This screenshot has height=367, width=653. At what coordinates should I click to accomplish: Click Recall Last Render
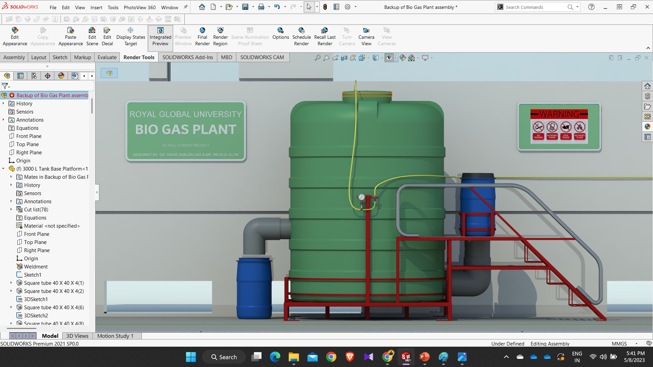pos(324,36)
